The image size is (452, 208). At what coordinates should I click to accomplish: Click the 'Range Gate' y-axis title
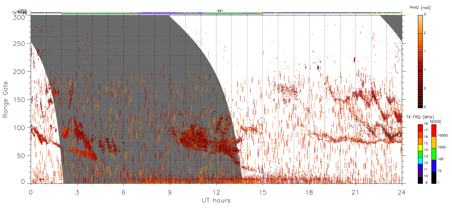(6, 99)
